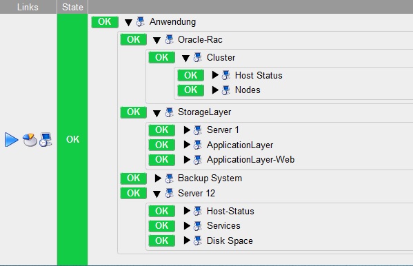Click the blue play arrow icon in Links
This screenshot has width=413, height=266.
coord(11,140)
